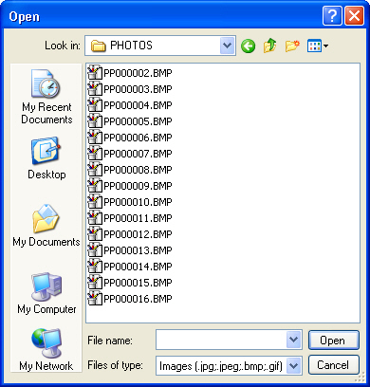370x387 pixels.
Task: Click the Open button
Action: tap(334, 341)
